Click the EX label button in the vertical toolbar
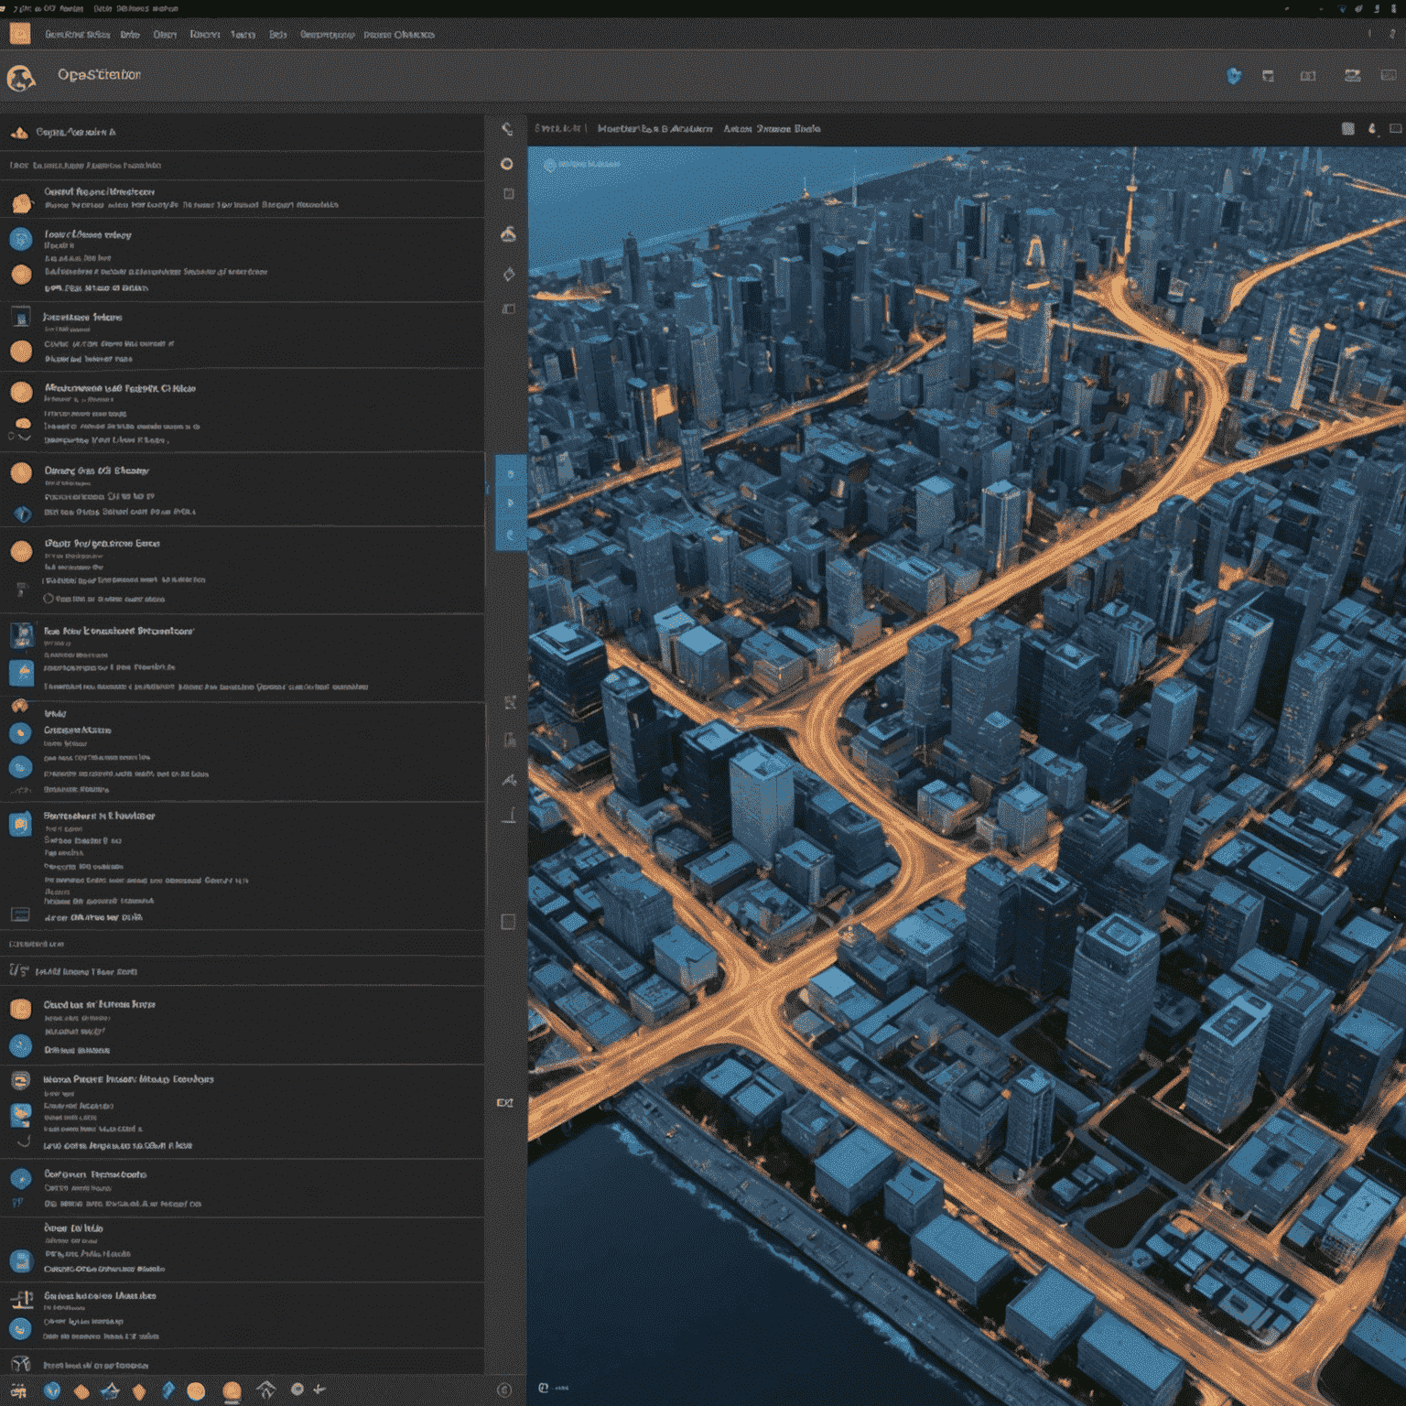 [504, 1103]
